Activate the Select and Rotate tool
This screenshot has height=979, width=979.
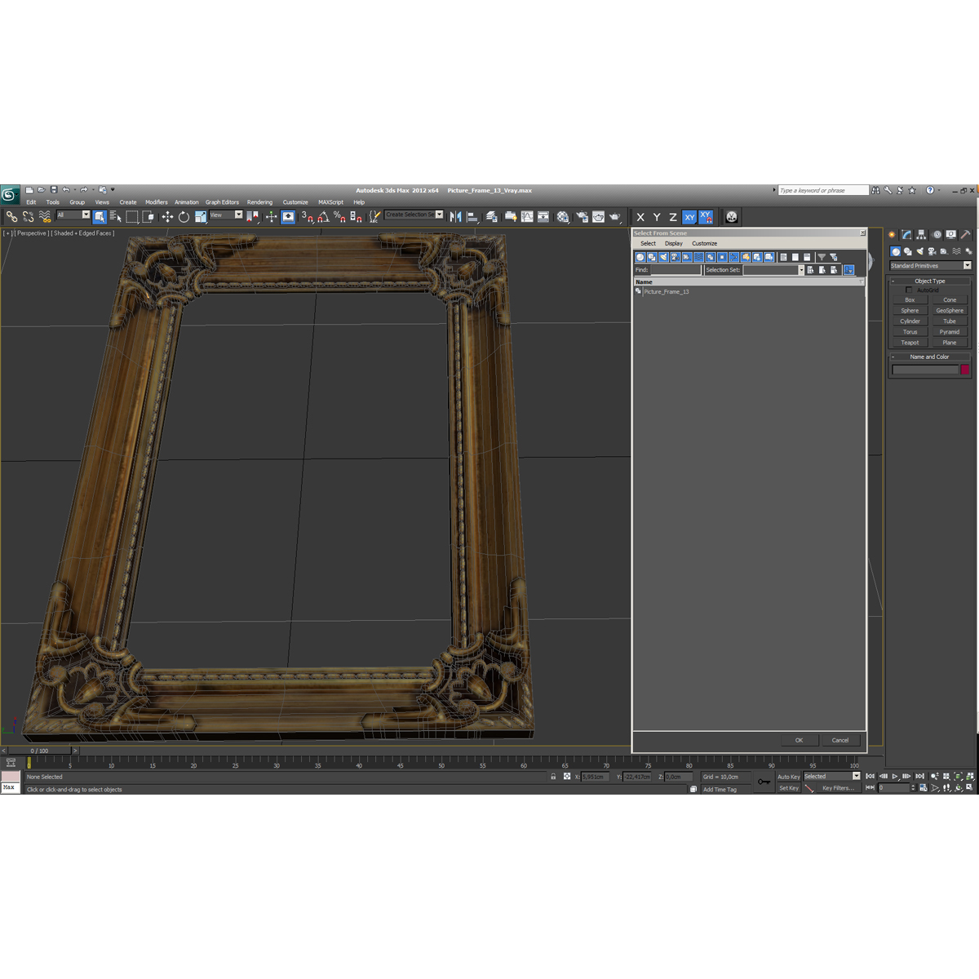pyautogui.click(x=184, y=217)
